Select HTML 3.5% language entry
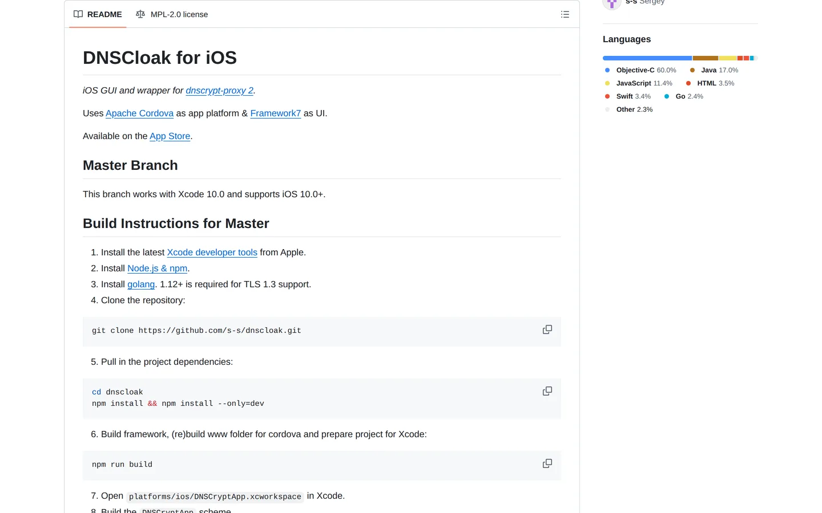Screen dimensions: 822x513 tap(710, 83)
